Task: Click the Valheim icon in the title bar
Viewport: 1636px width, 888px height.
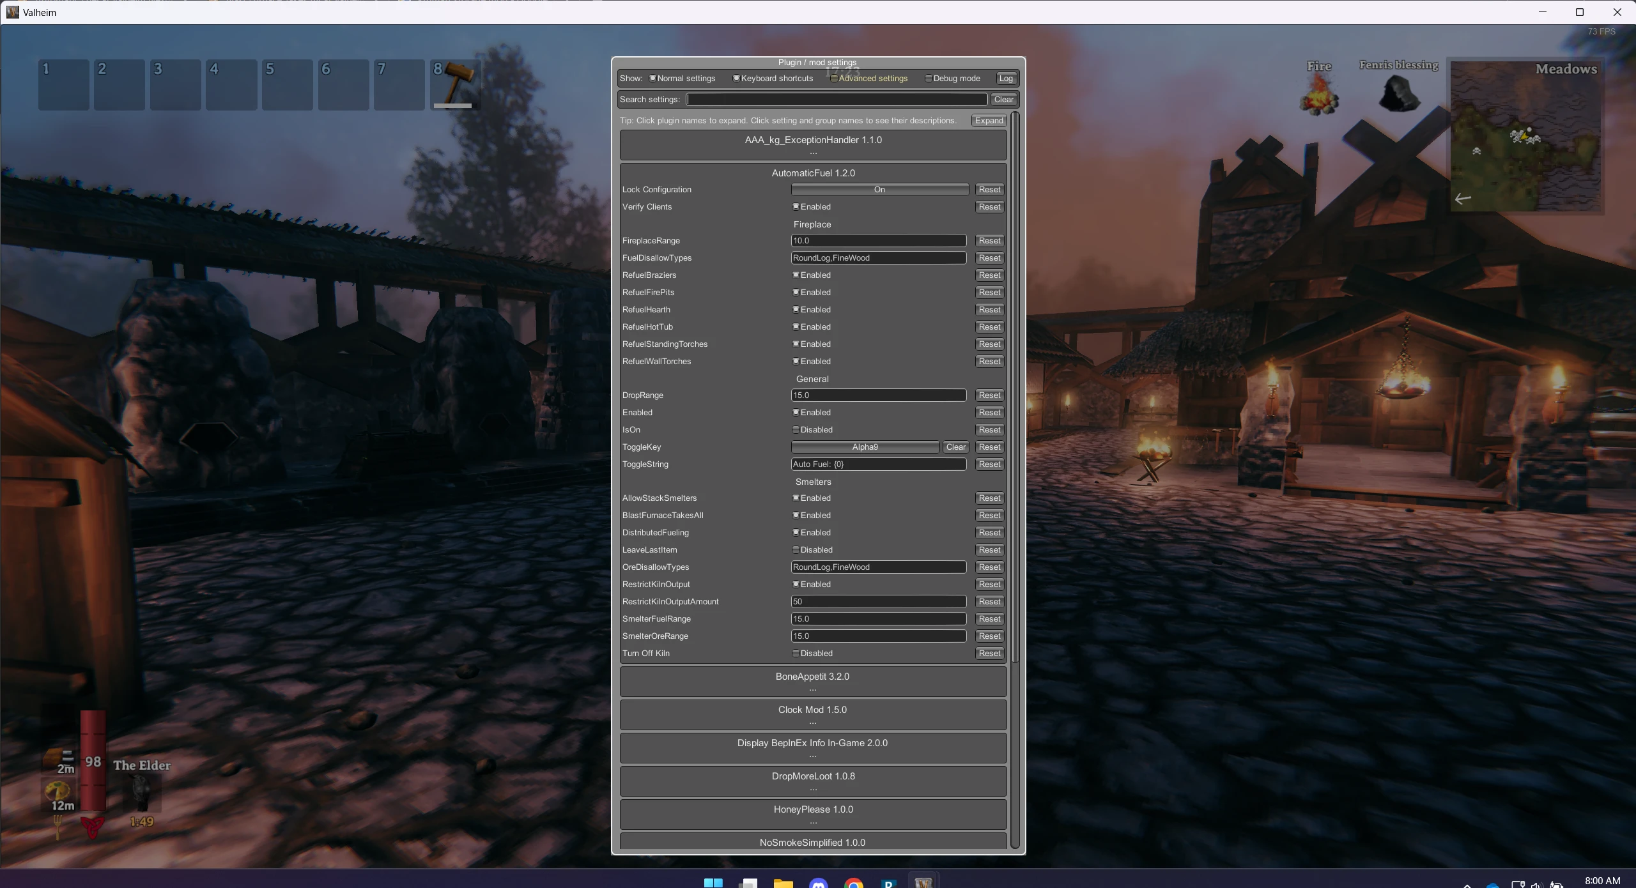Action: coord(13,12)
